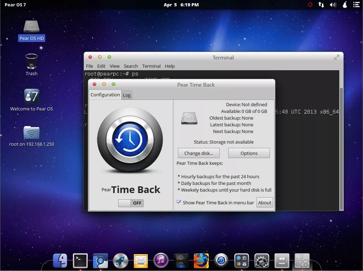Click the red power icon in top bar
The image size is (363, 271).
tap(310, 5)
